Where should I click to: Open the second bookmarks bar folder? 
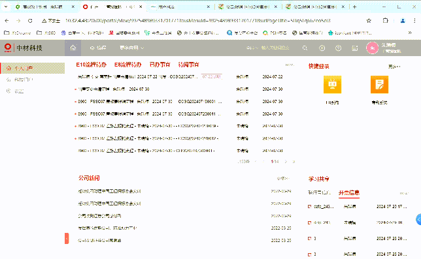(46, 33)
